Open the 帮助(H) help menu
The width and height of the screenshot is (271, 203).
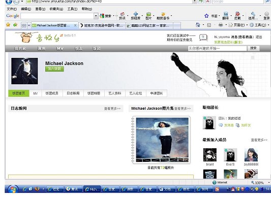pyautogui.click(x=87, y=9)
